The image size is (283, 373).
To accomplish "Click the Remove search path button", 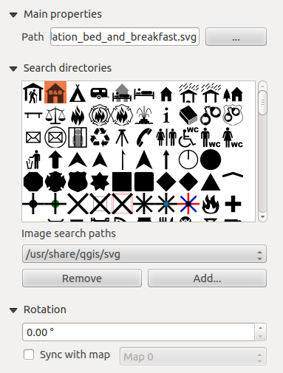I will pyautogui.click(x=82, y=278).
